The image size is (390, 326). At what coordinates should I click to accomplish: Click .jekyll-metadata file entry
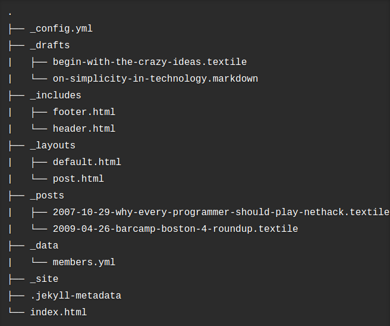(76, 296)
